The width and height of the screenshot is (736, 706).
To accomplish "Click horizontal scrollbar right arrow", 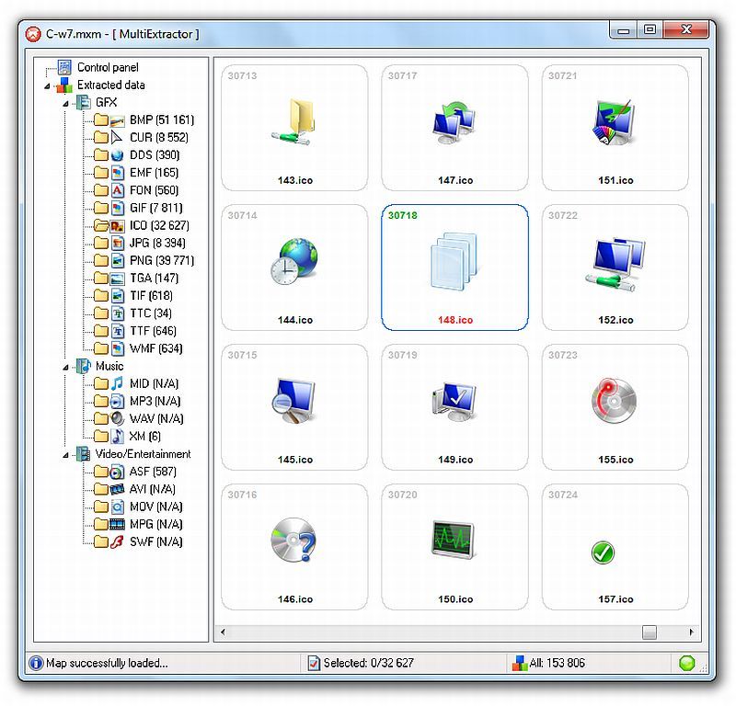I will [x=692, y=632].
